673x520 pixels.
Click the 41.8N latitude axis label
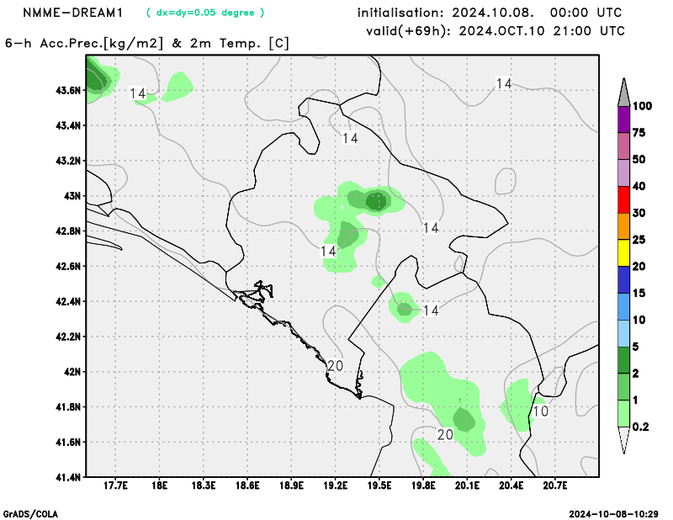coord(68,407)
